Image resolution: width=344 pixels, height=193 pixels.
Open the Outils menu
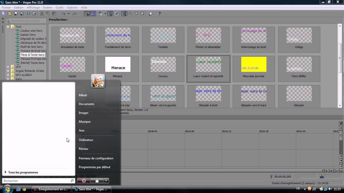59,8
